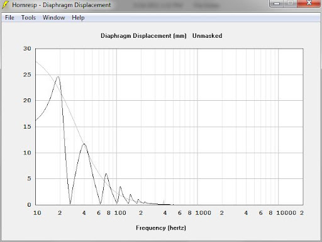This screenshot has height=242, width=322.
Task: Close the Diaphragm Displacement window
Action: (309, 3)
